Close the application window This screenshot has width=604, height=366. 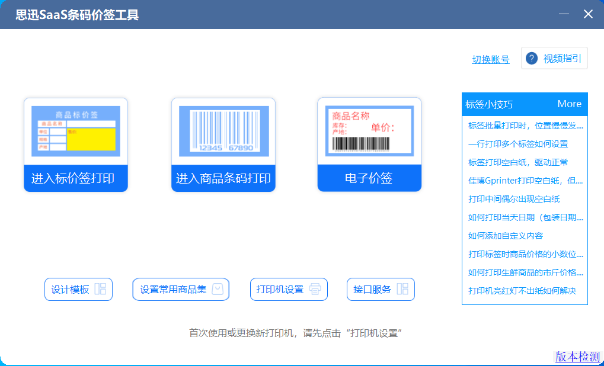coord(588,14)
